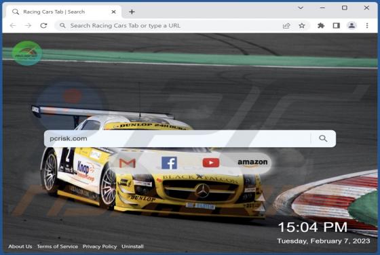Expand the tab search chevron
The image size is (380, 255).
point(301,8)
